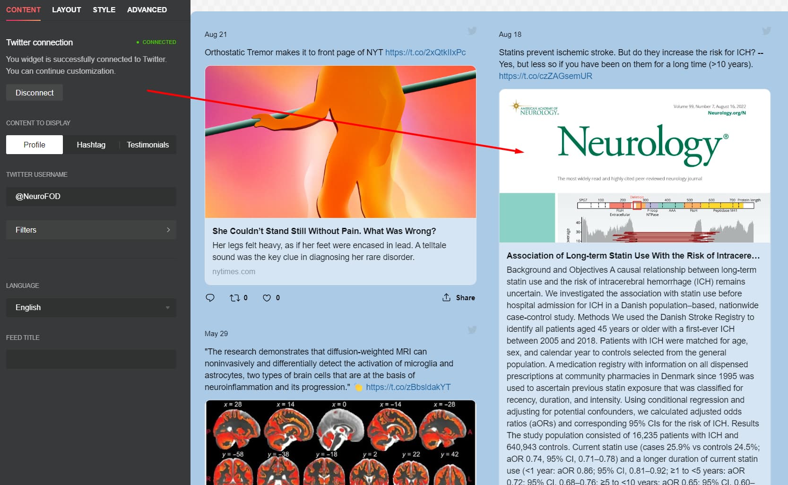The image size is (788, 485).
Task: Open the English language dropdown
Action: 91,308
